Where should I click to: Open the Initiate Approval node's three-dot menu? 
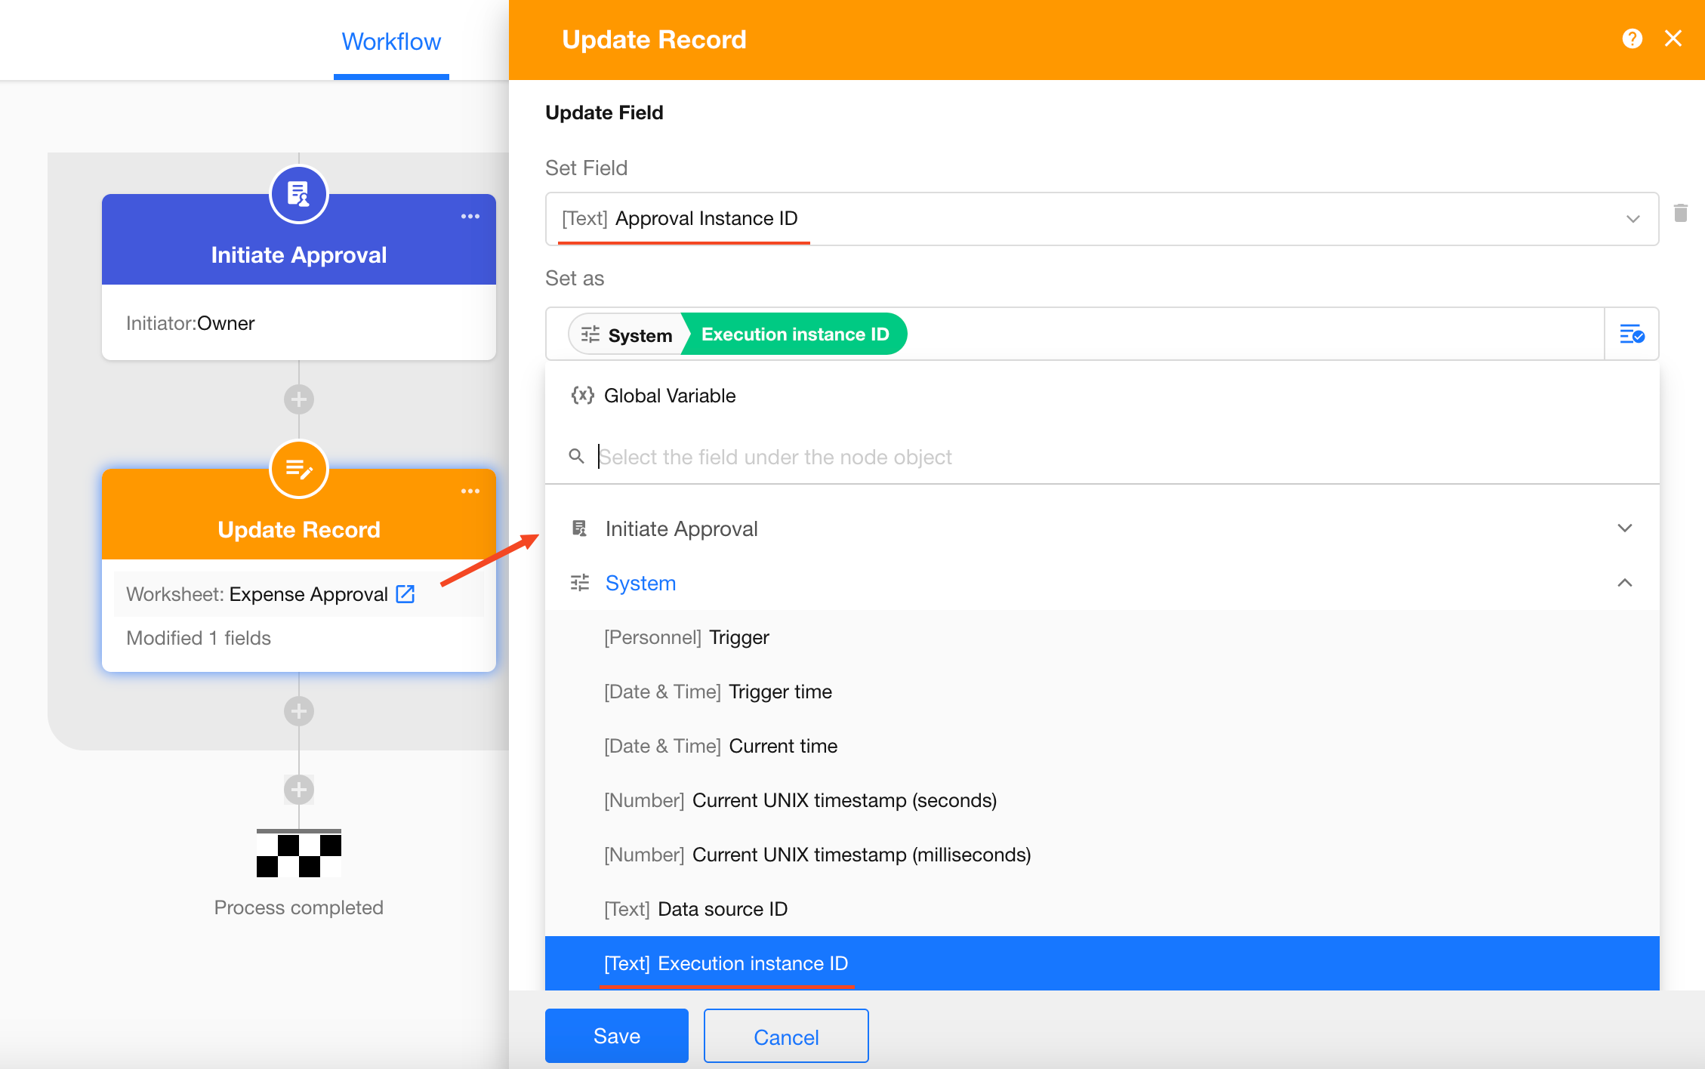pos(470,217)
